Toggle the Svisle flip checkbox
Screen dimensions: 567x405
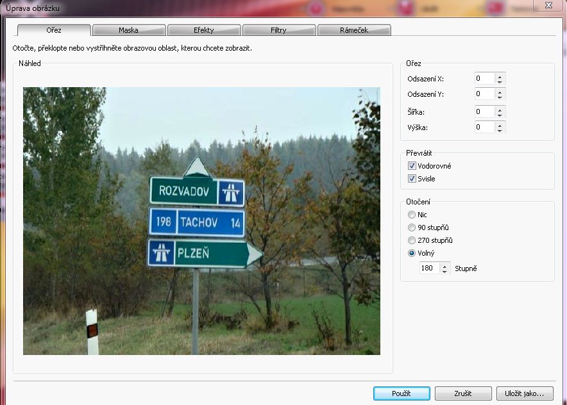[412, 179]
